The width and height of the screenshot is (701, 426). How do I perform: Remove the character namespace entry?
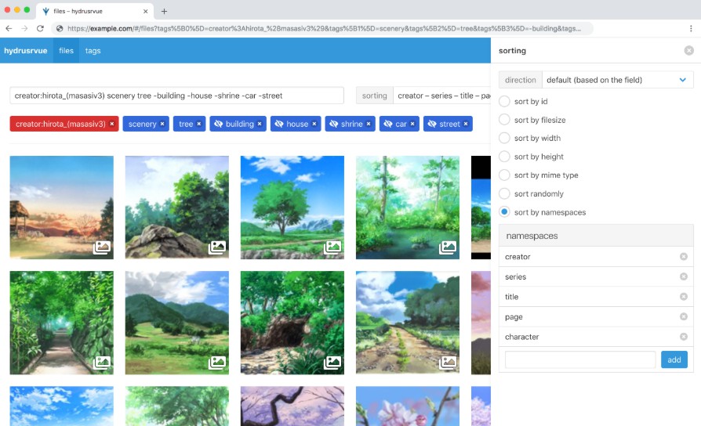pyautogui.click(x=683, y=337)
